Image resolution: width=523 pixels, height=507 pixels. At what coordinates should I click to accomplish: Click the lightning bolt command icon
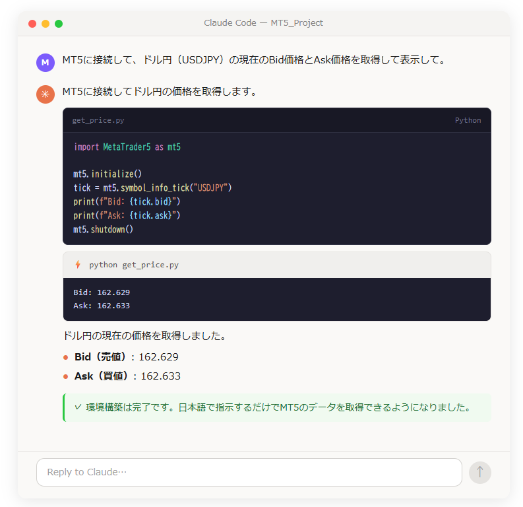pos(78,265)
